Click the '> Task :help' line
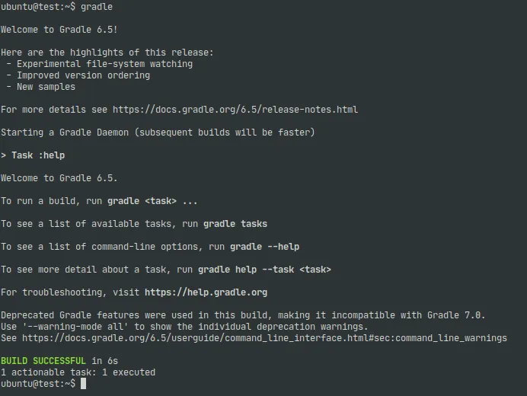The image size is (527, 396). click(33, 155)
